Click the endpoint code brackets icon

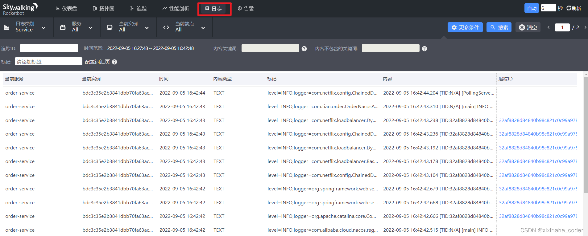(x=166, y=27)
